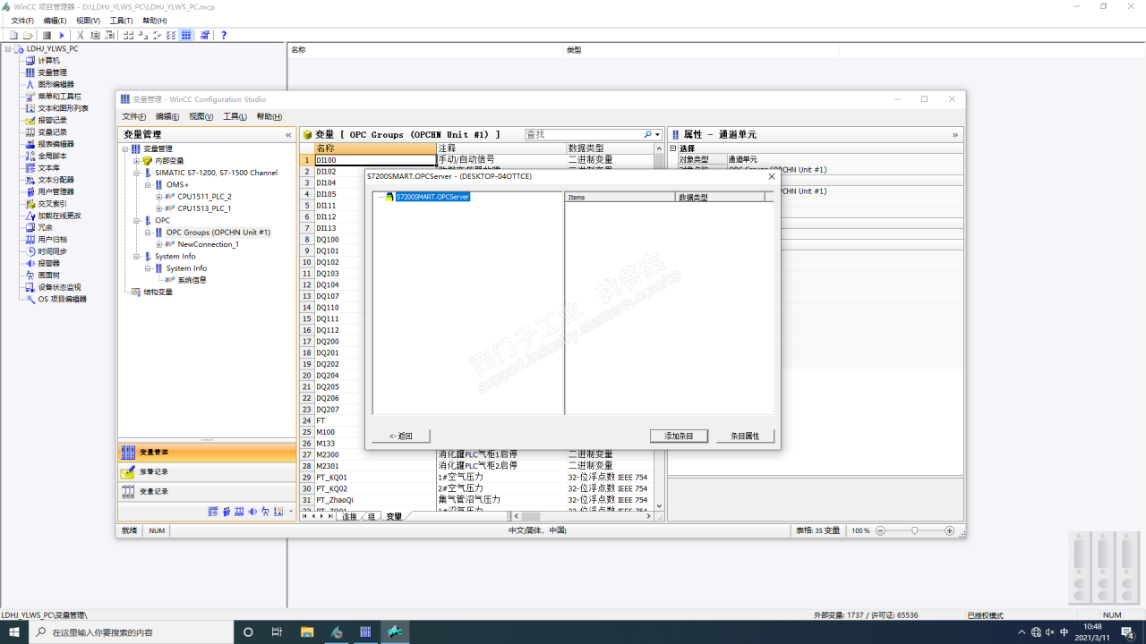The height and width of the screenshot is (644, 1146).
Task: Open the 变量记录 navigation bar section
Action: [x=207, y=491]
